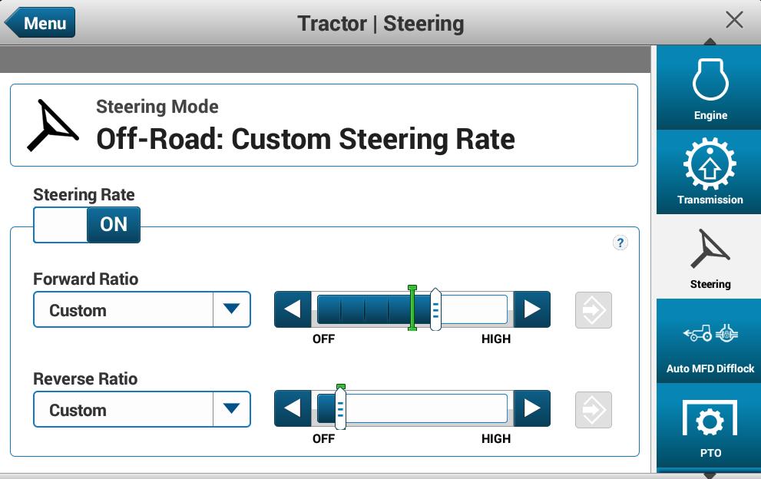761x479 pixels.
Task: Open the Steering Mode selector box
Action: click(323, 125)
